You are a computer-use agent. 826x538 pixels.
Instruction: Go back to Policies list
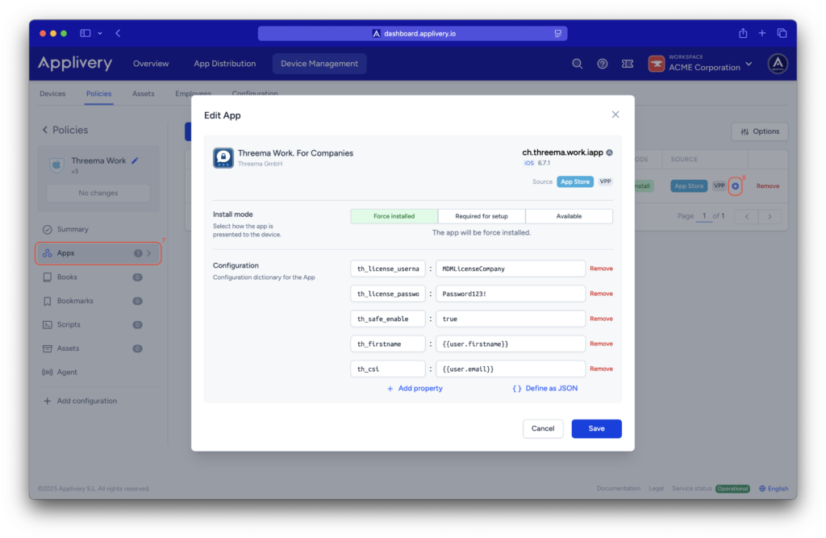pyautogui.click(x=65, y=130)
